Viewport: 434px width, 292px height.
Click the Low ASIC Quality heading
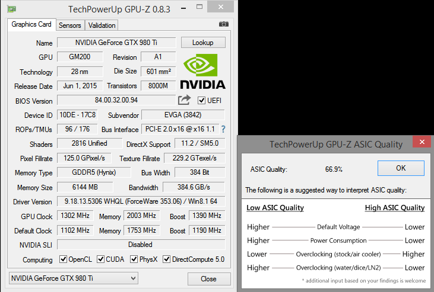coord(275,207)
